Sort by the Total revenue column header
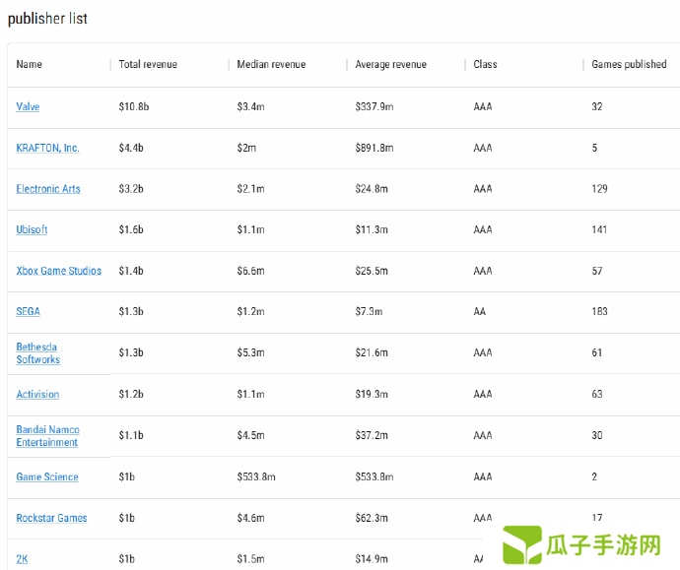This screenshot has height=570, width=680. (148, 64)
